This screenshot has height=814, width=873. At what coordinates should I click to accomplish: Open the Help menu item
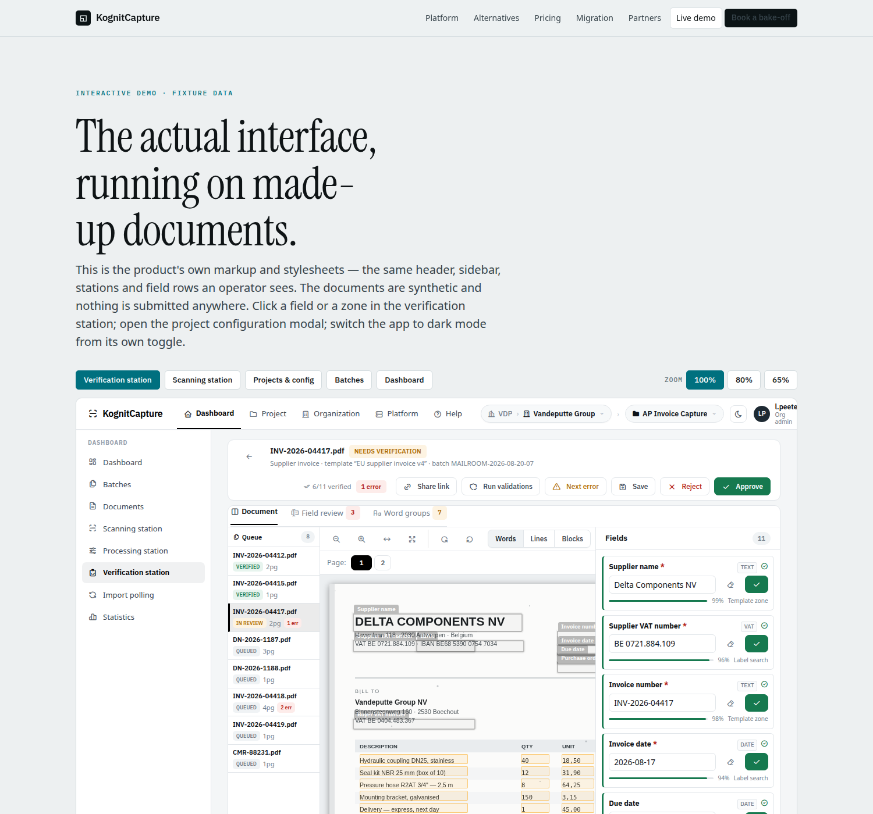coord(448,414)
